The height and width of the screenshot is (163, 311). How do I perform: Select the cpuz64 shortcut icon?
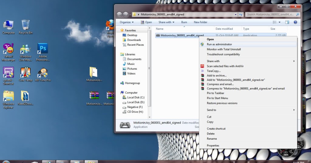coord(8,76)
